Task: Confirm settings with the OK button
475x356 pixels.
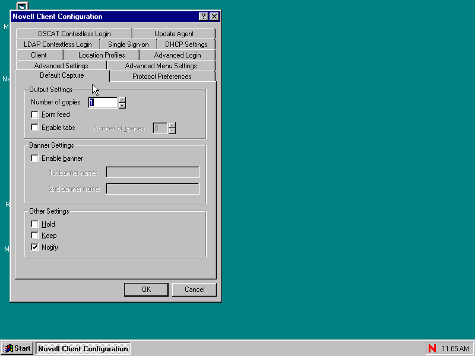Action: [x=146, y=290]
